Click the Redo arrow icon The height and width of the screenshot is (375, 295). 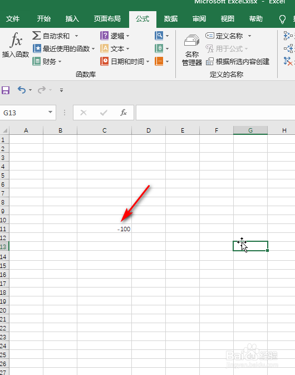(42, 90)
